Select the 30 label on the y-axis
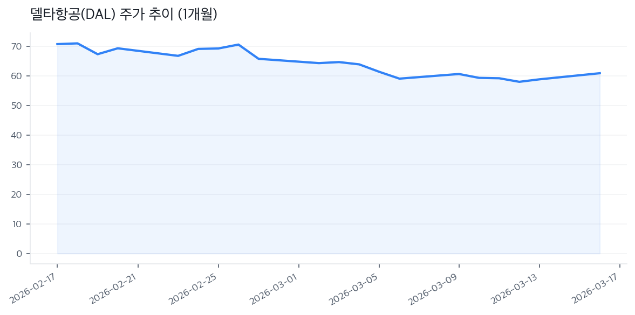 pos(16,165)
